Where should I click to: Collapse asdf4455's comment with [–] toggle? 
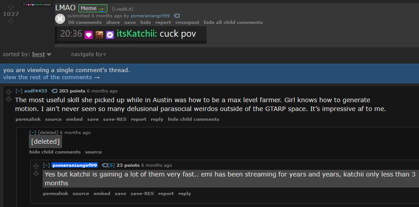coord(19,91)
